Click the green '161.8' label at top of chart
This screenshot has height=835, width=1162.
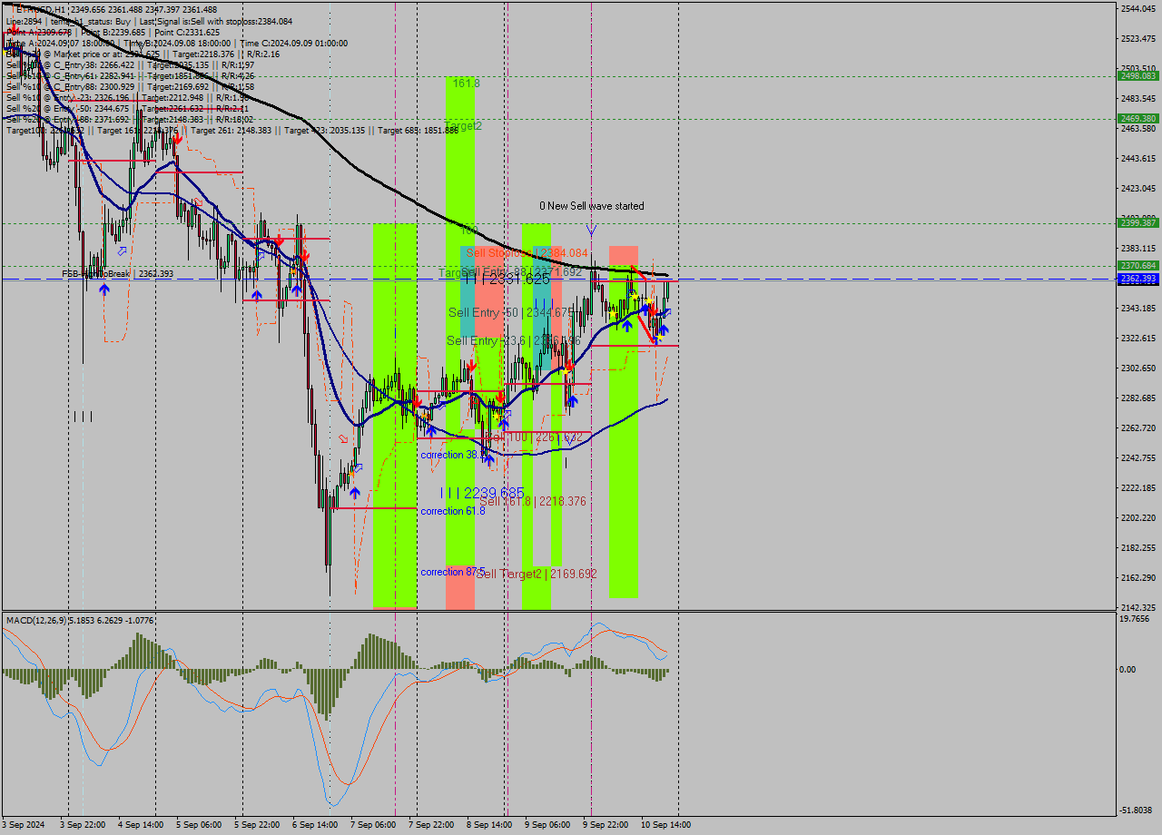pyautogui.click(x=466, y=83)
